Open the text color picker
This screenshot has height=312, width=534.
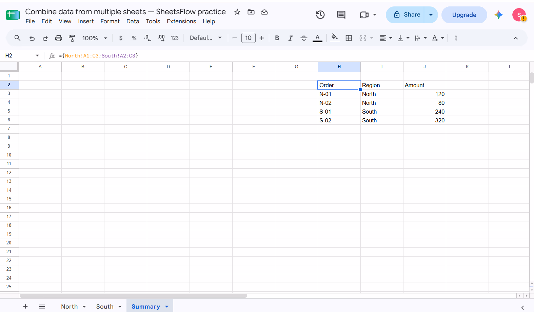(x=317, y=38)
